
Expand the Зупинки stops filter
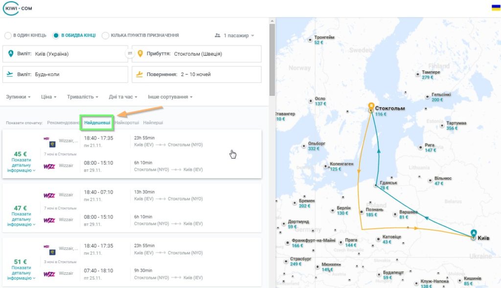click(x=18, y=97)
